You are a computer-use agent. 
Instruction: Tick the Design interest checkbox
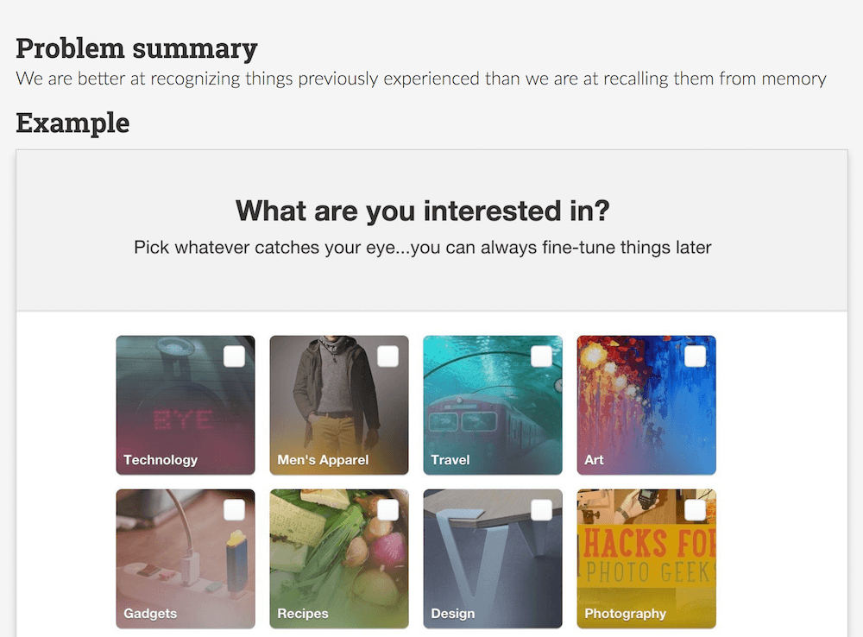541,510
